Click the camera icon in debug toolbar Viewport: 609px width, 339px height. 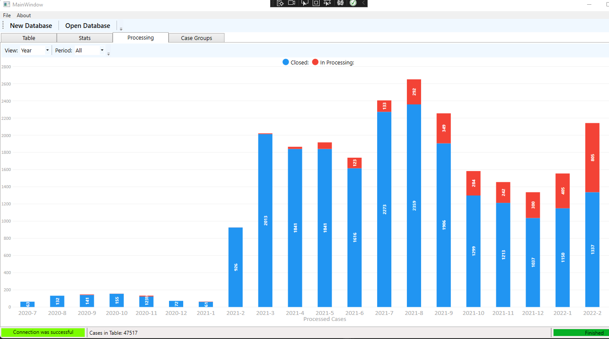coord(292,3)
